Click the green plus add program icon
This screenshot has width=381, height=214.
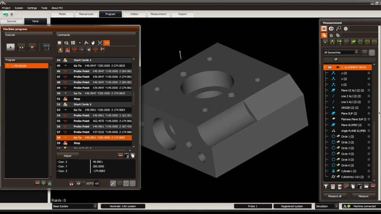[43, 183]
